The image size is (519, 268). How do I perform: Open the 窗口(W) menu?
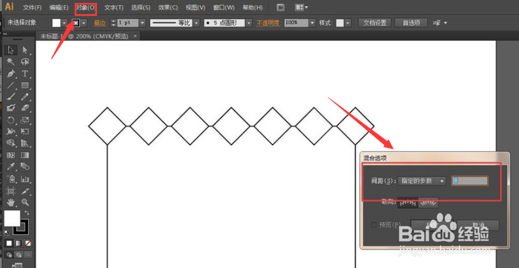(x=224, y=7)
